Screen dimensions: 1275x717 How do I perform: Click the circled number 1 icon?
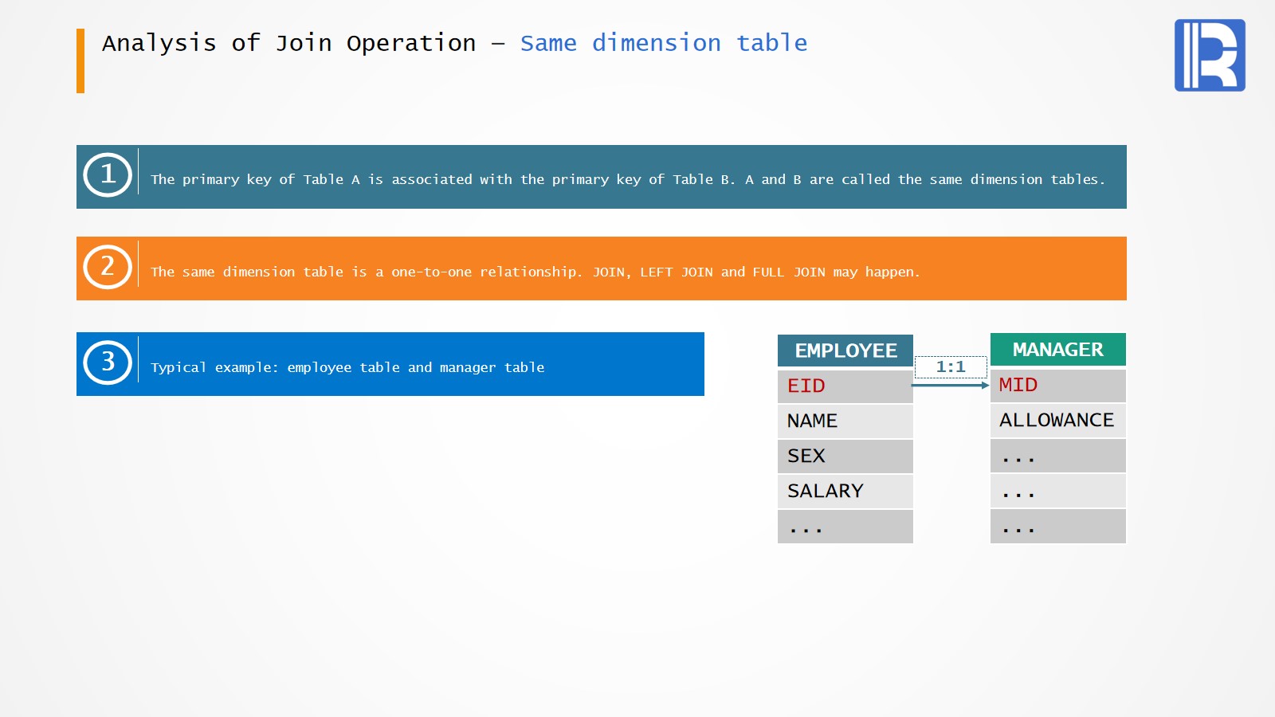[108, 174]
